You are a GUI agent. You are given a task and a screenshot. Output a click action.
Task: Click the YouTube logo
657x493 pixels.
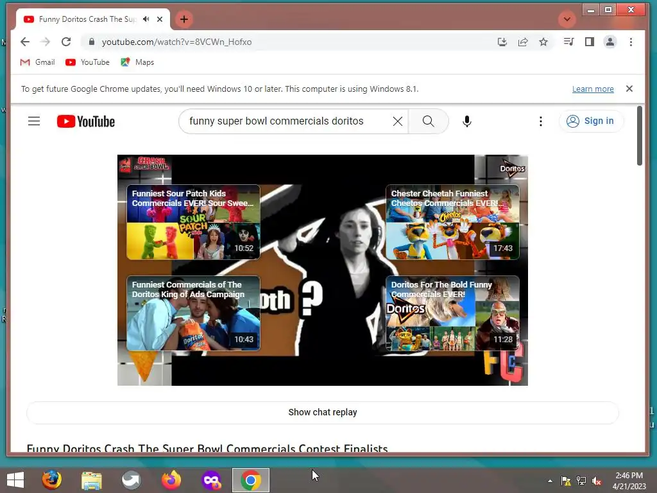86,121
